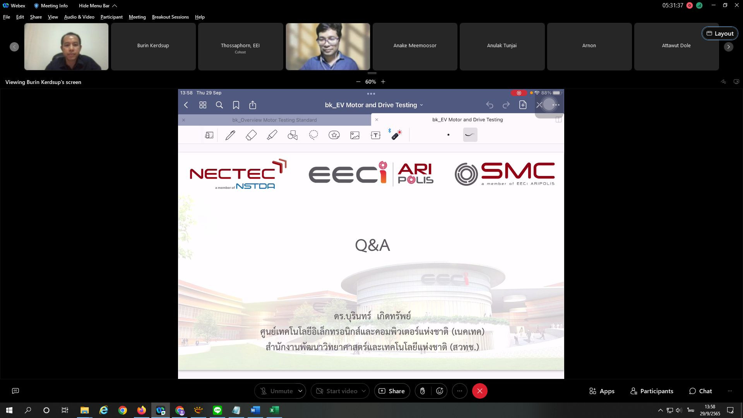Click Start video button

pos(336,391)
